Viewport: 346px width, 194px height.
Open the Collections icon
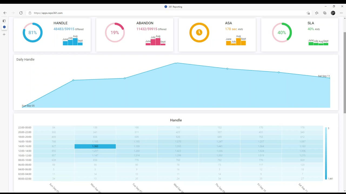[325, 13]
